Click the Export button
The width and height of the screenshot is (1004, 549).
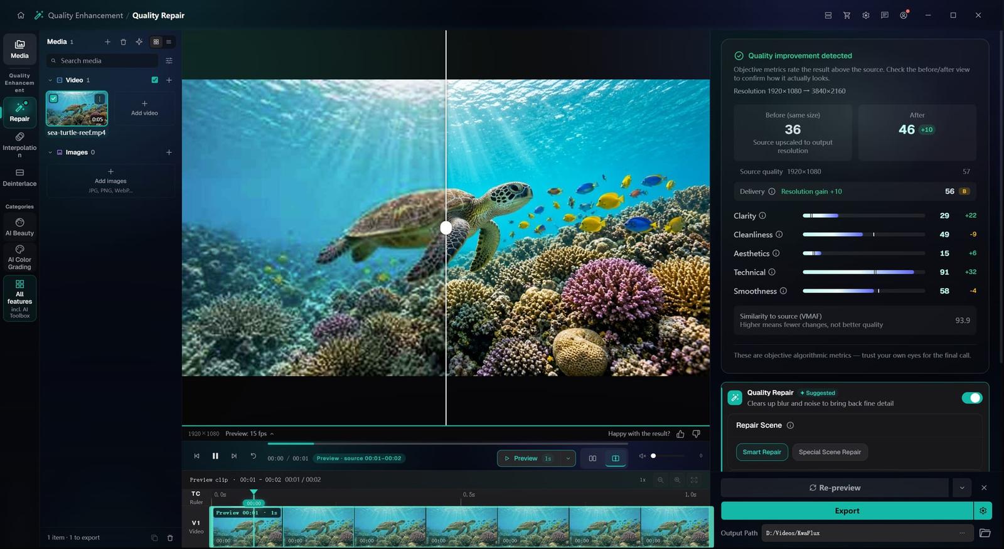click(x=847, y=511)
